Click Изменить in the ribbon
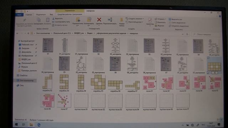Viewport: 228px width, 128px height. point(160,22)
